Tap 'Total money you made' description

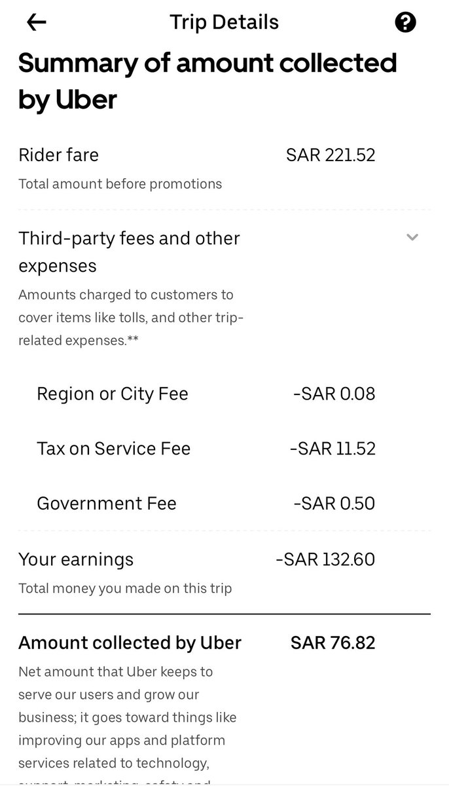125,588
